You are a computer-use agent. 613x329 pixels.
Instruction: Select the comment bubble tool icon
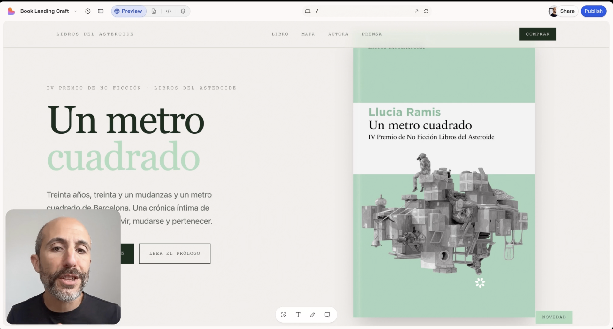point(327,315)
